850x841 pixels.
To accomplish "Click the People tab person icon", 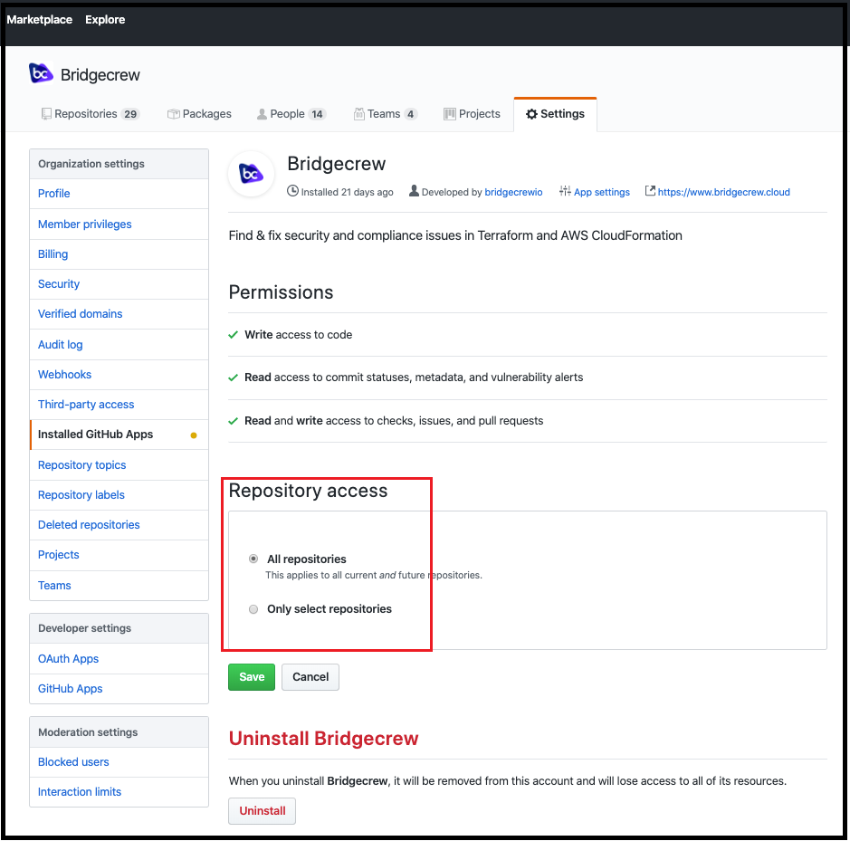I will [262, 114].
